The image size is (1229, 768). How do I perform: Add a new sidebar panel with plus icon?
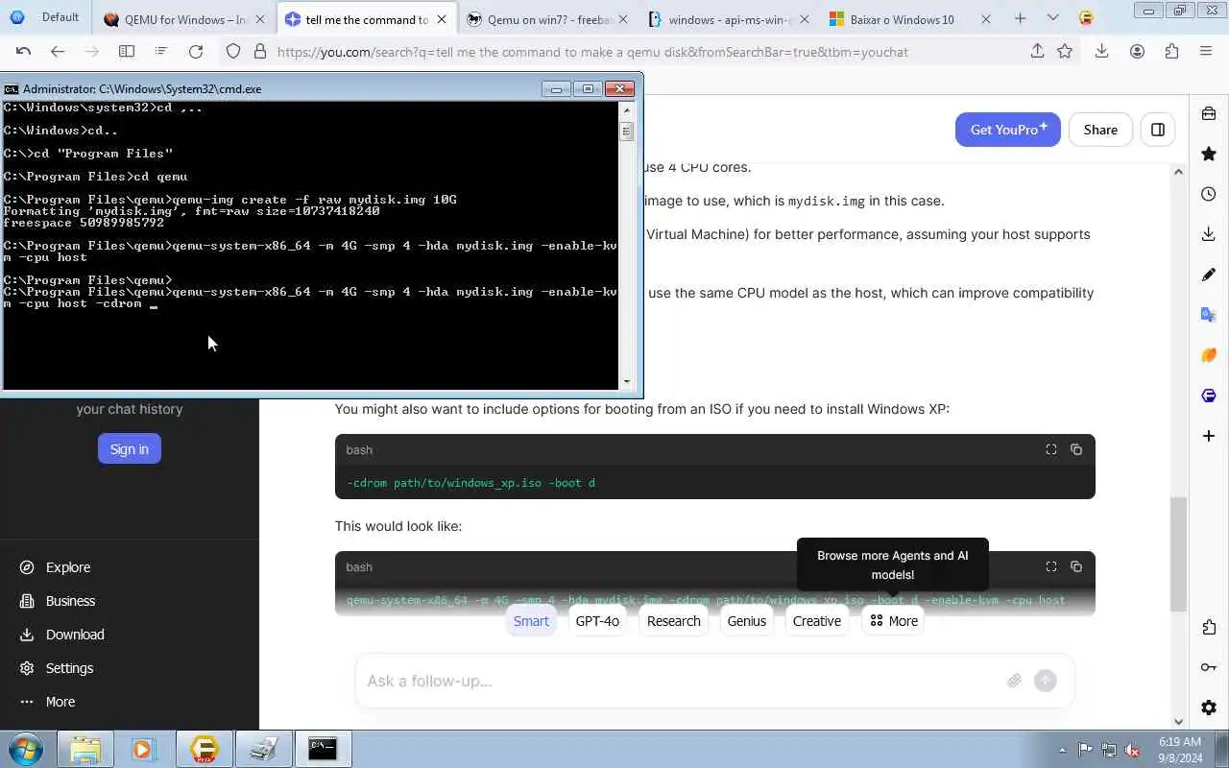pyautogui.click(x=1209, y=436)
